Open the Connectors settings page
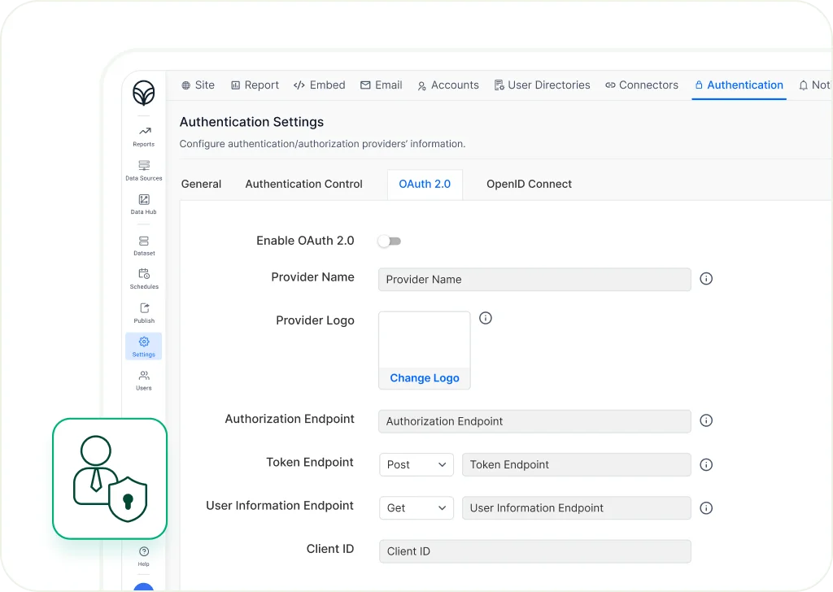Viewport: 833px width, 592px height. pos(642,85)
